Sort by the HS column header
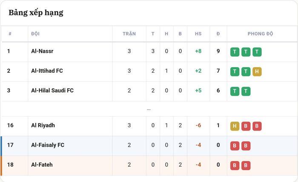Screen dimensions: 298x182 coord(198,34)
